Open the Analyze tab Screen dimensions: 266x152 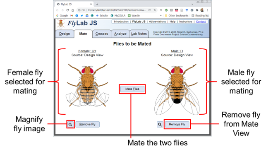click(x=120, y=34)
